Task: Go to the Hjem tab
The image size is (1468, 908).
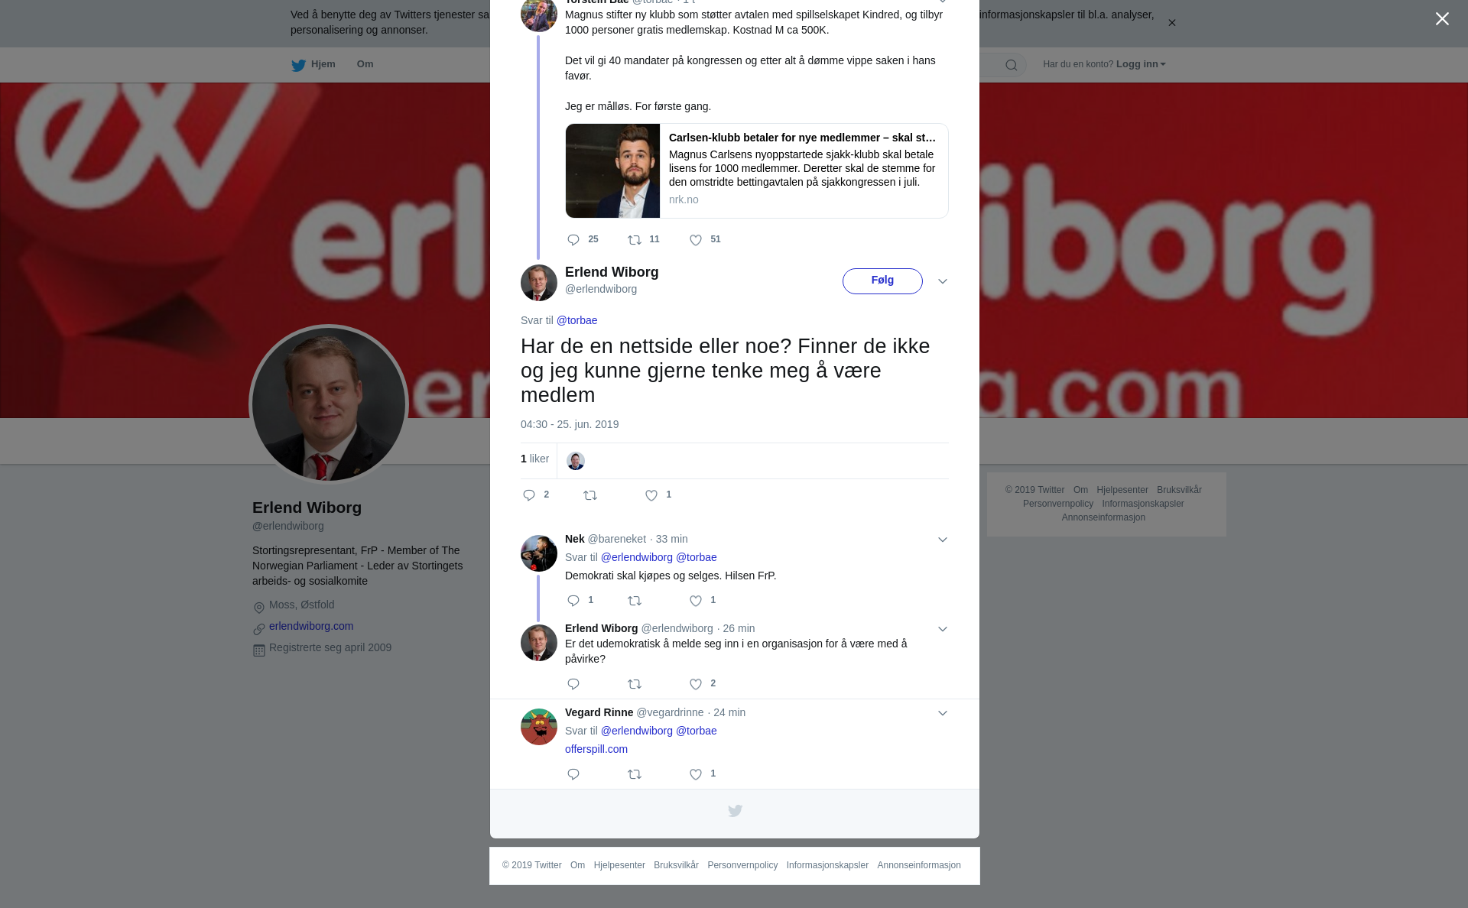Action: (x=313, y=65)
